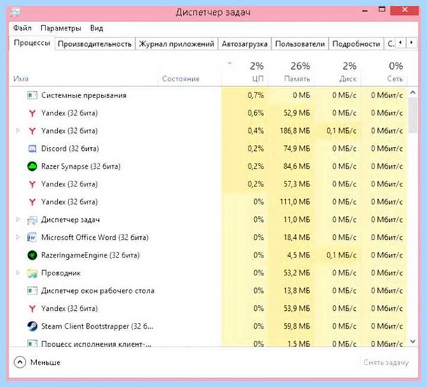The image size is (427, 387).
Task: Sort by the Имя column header
Action: click(21, 79)
